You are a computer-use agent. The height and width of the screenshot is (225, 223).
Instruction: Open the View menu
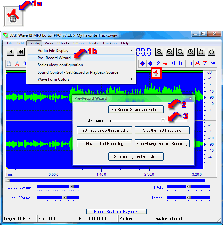(49, 43)
